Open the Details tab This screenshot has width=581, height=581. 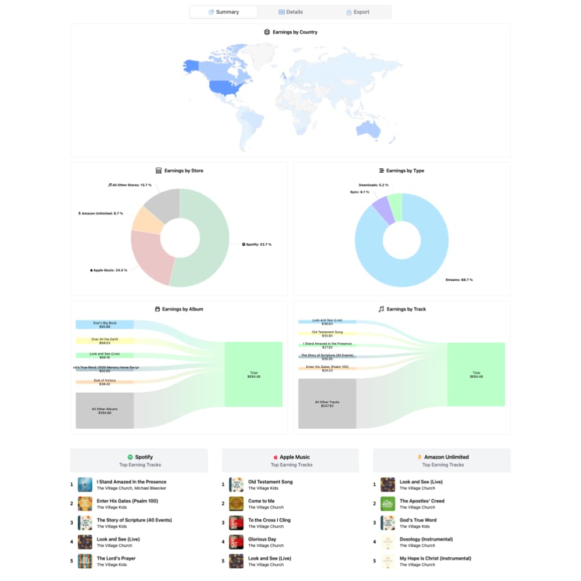(x=290, y=12)
